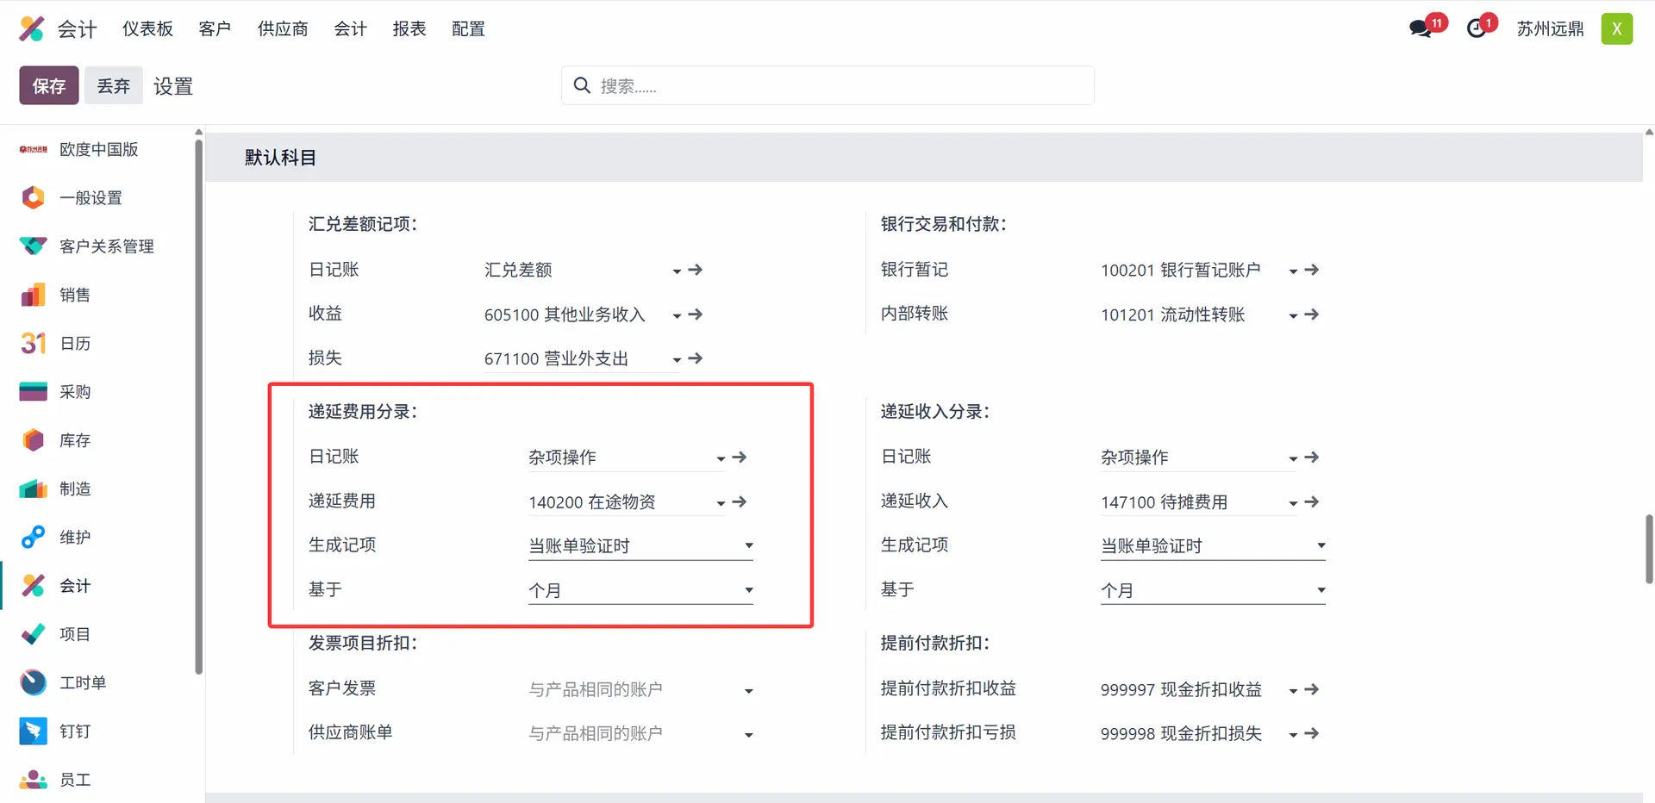Click into the settings search field

coord(827,85)
